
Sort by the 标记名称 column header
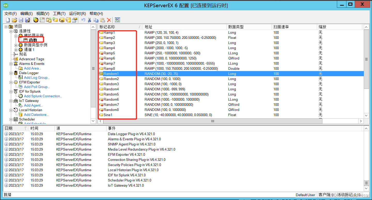pyautogui.click(x=120, y=27)
